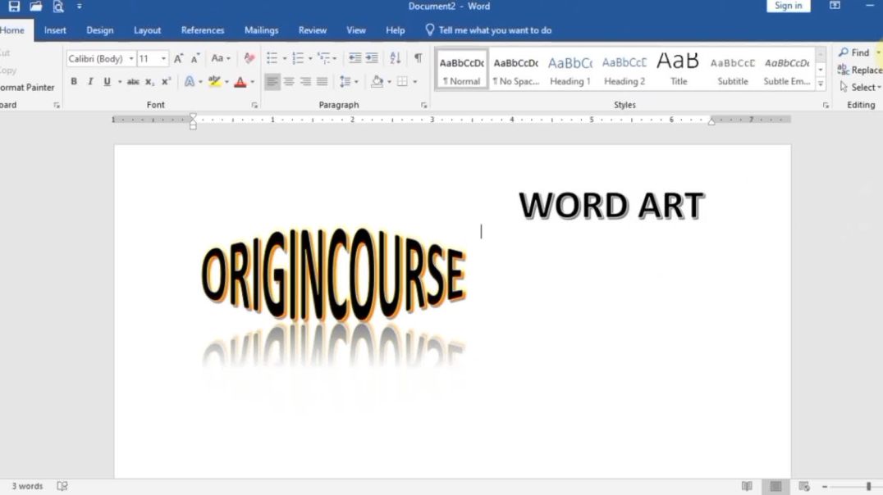Select the bullets list toggle
This screenshot has width=883, height=495.
(x=271, y=58)
